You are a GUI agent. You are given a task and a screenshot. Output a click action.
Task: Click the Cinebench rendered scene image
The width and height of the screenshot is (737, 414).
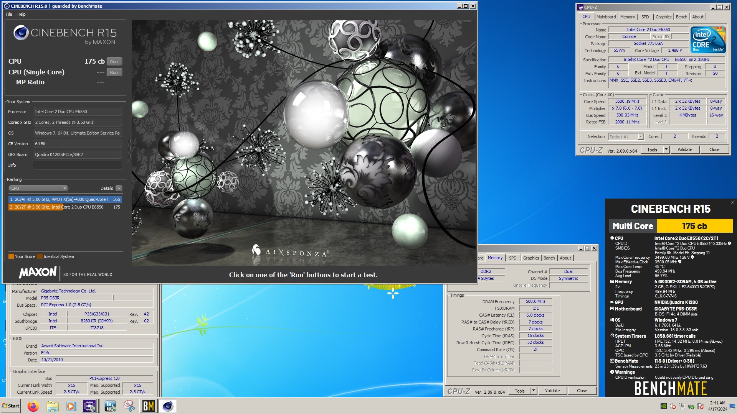point(304,143)
